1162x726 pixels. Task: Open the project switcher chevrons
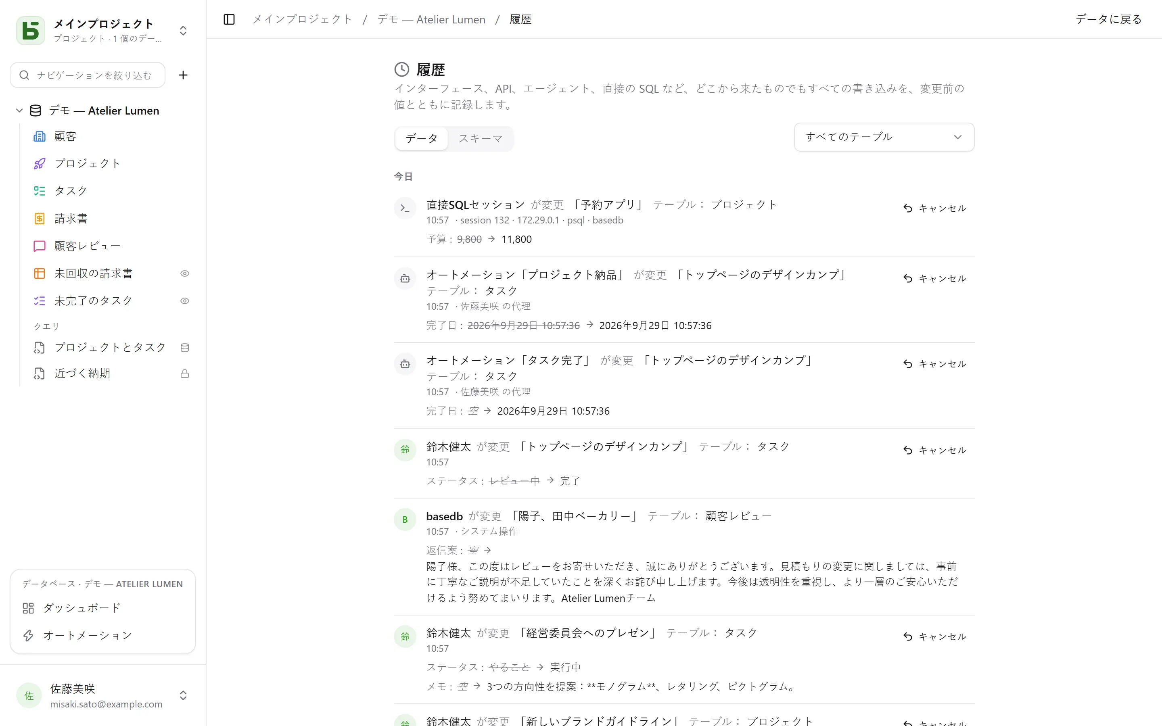[183, 31]
